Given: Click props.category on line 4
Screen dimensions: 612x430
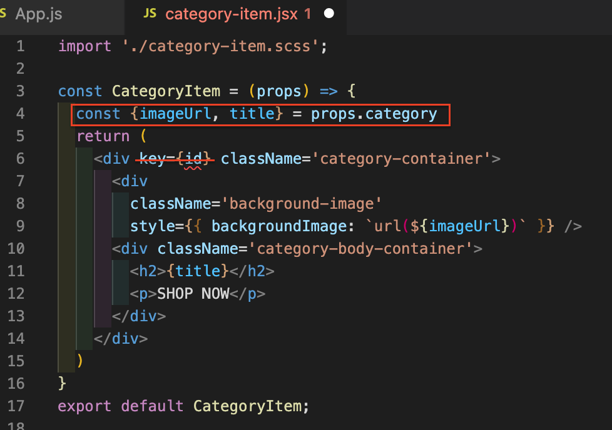Looking at the screenshot, I should [374, 114].
